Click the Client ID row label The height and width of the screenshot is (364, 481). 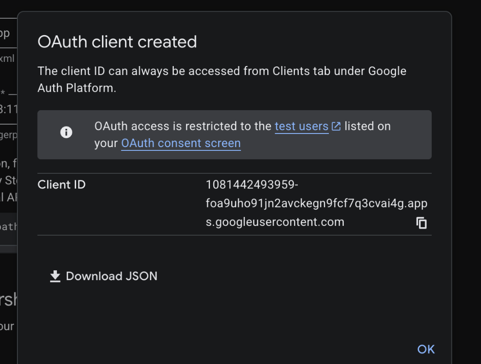pos(62,185)
